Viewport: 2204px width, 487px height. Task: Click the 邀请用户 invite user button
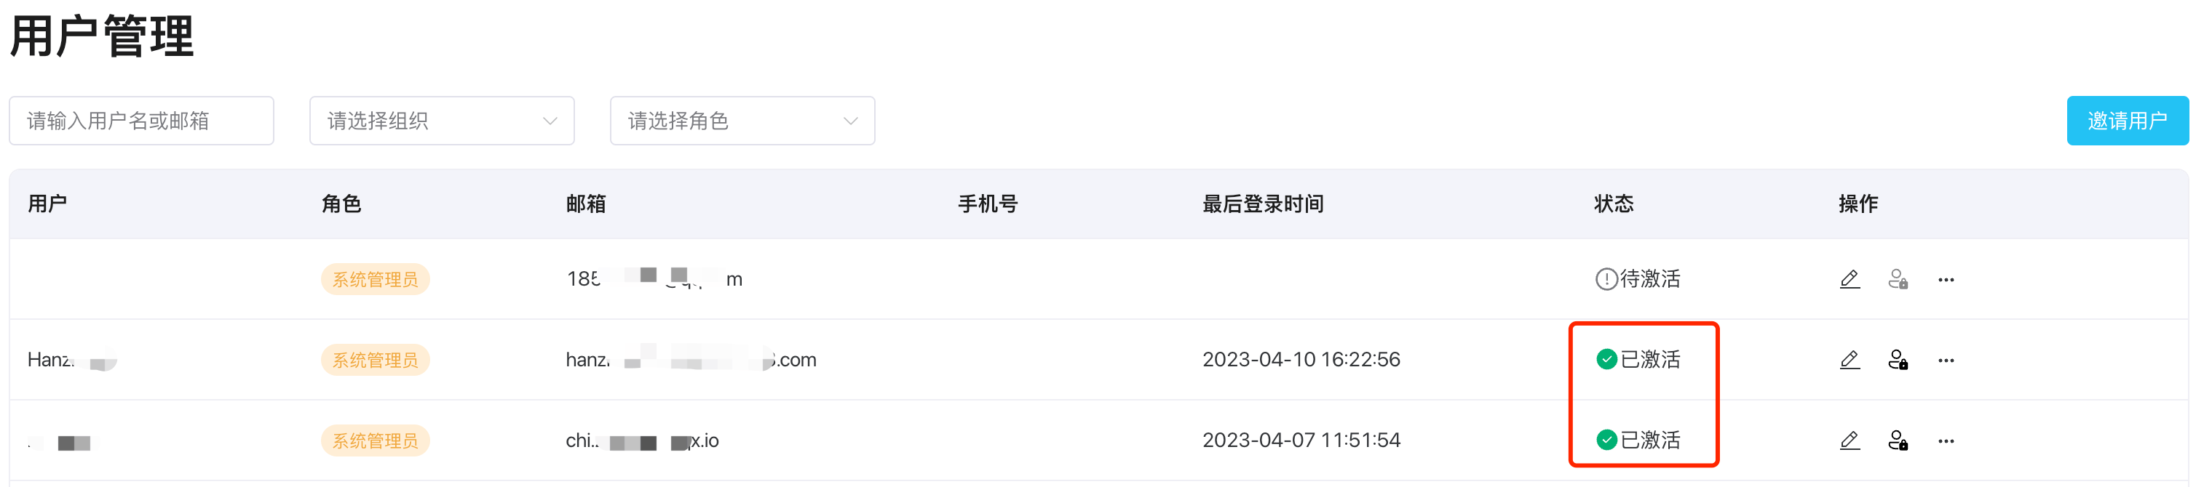pos(2127,121)
